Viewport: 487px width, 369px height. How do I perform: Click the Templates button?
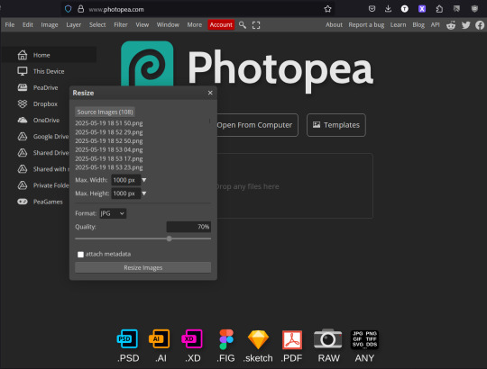[336, 125]
